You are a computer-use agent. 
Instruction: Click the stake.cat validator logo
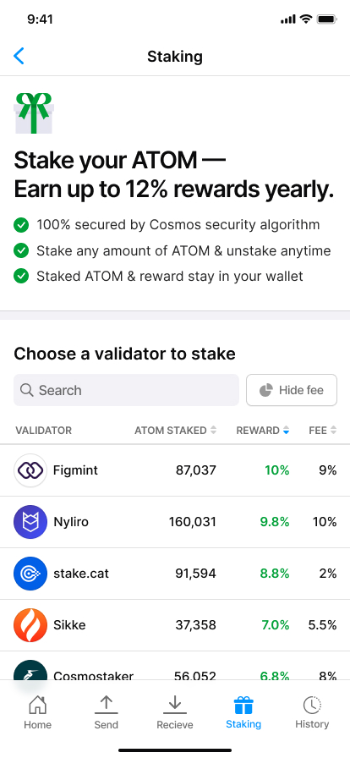[30, 574]
